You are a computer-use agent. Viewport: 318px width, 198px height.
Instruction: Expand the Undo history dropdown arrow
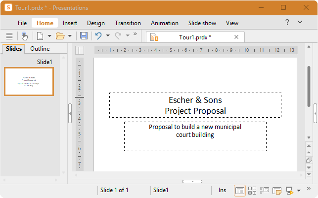108,35
